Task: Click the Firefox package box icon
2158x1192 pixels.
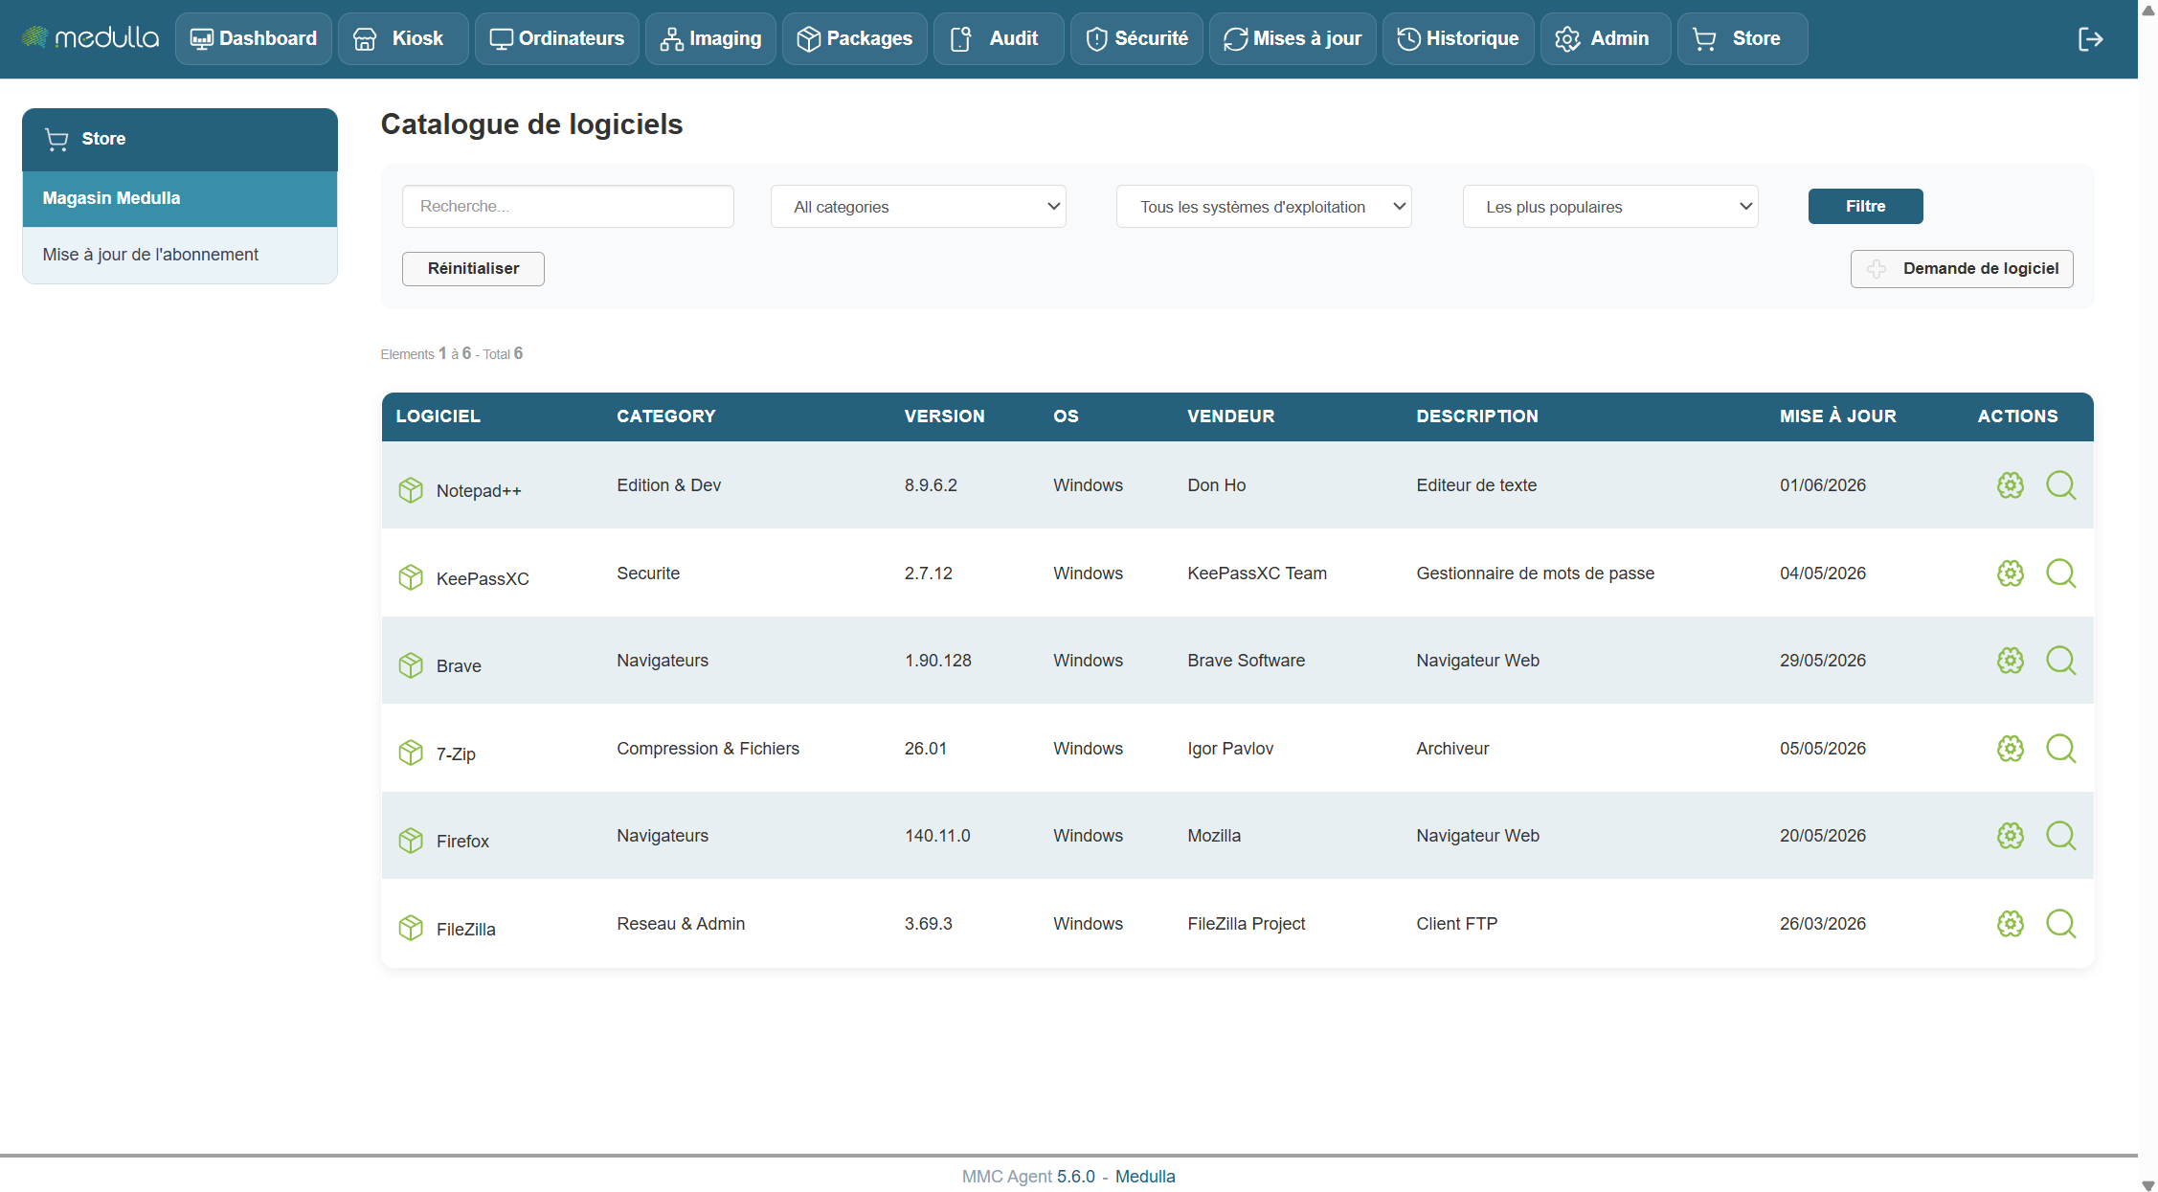Action: pyautogui.click(x=411, y=841)
